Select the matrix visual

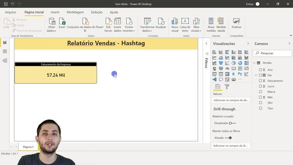[x=227, y=74]
